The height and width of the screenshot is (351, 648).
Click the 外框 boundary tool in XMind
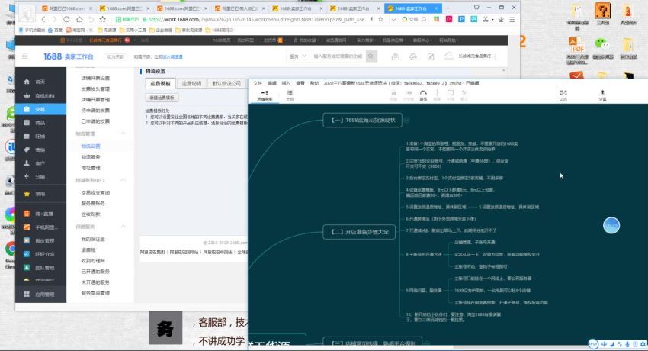[451, 95]
